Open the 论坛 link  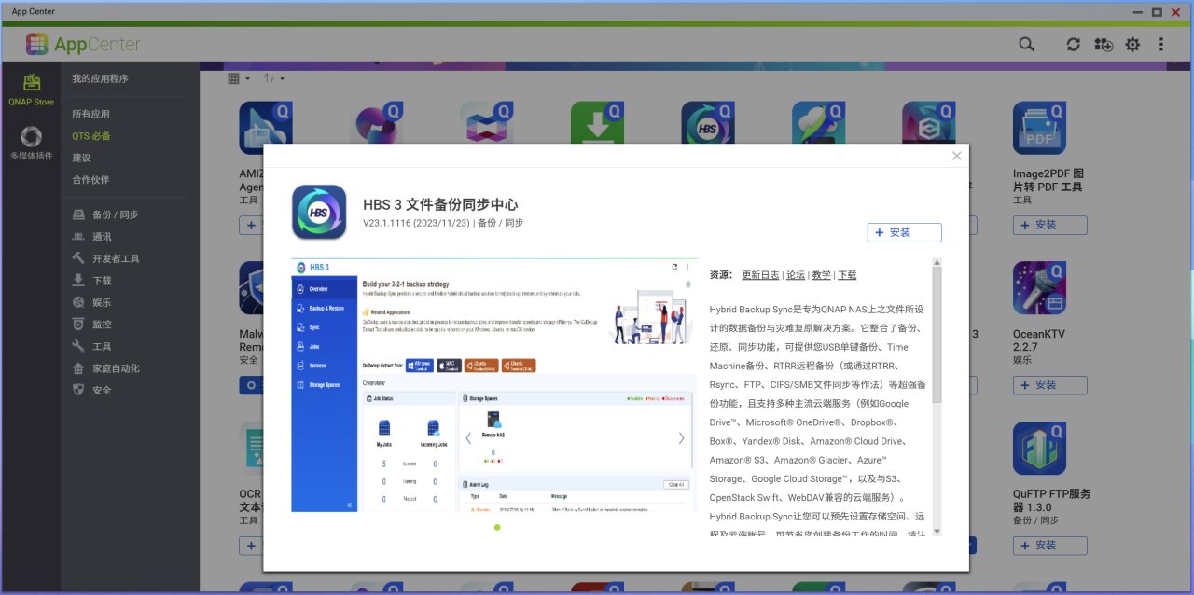[795, 275]
